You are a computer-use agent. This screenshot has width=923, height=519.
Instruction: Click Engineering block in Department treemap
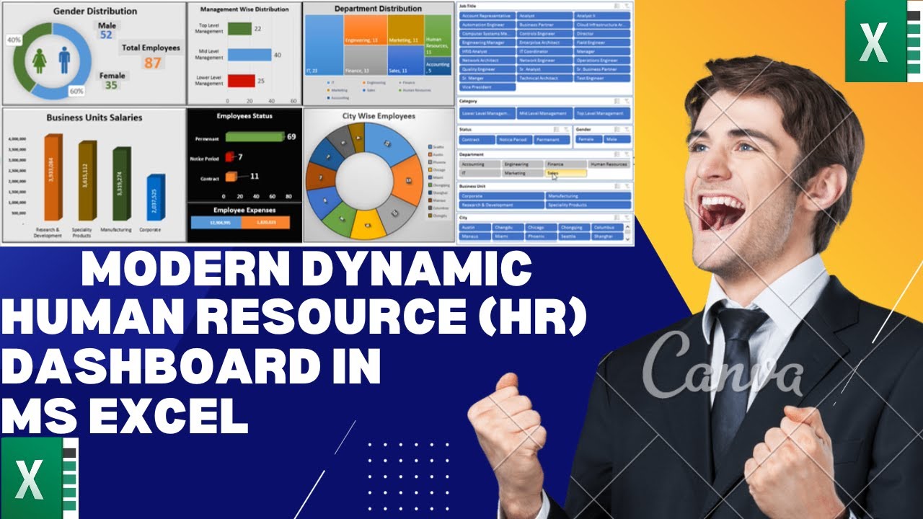coord(365,30)
